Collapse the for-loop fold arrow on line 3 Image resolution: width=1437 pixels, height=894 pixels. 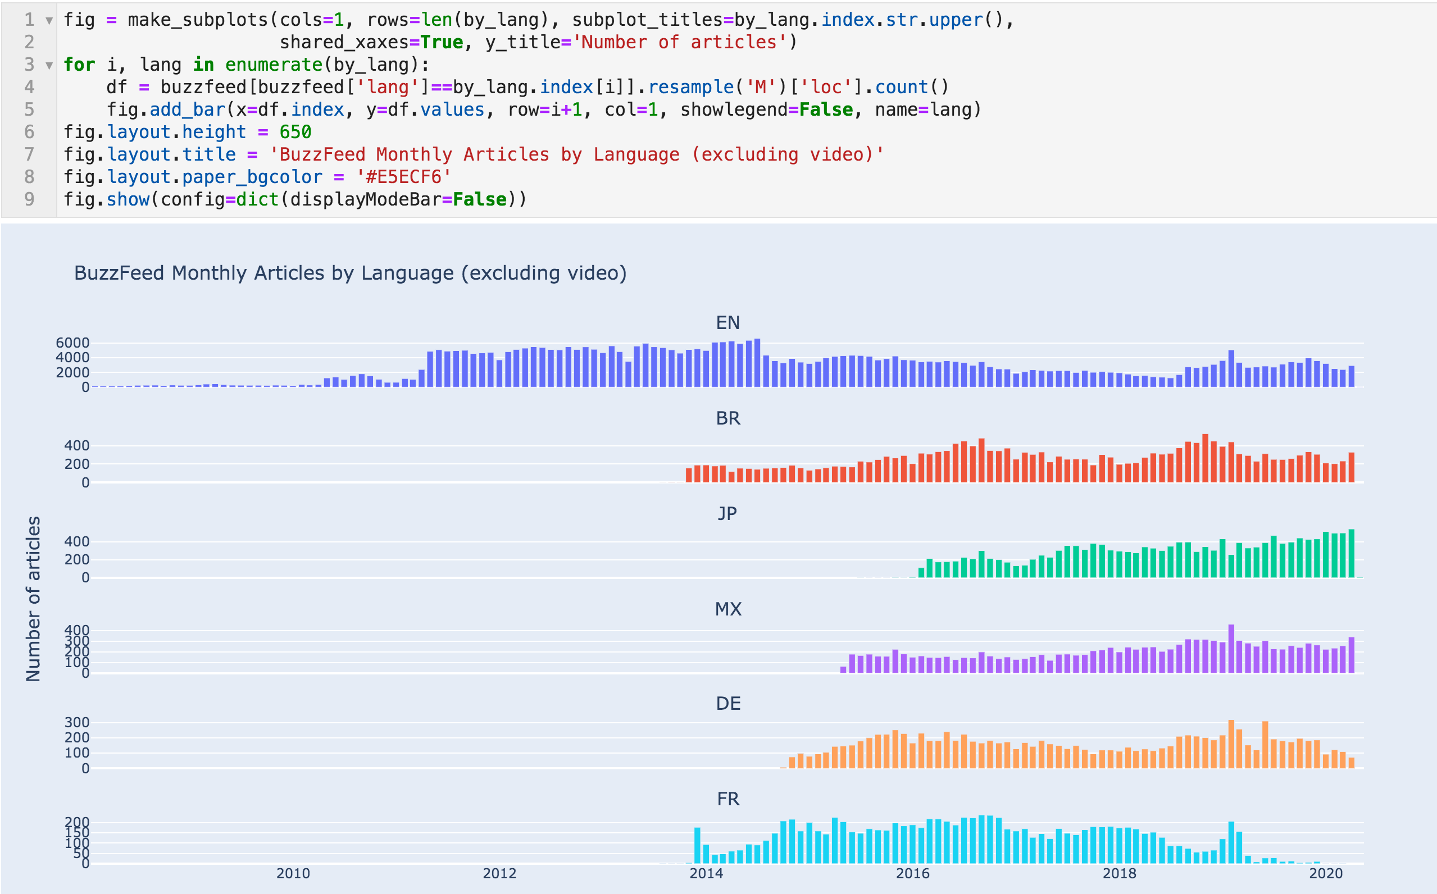pos(49,66)
